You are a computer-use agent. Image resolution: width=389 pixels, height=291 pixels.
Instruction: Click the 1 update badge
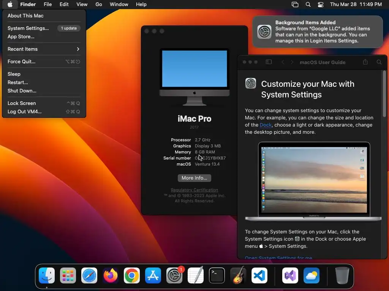pos(69,28)
